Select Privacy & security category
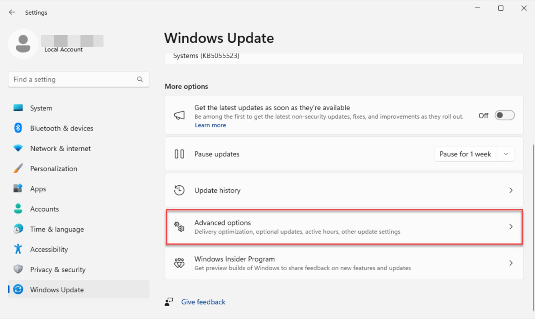The width and height of the screenshot is (535, 319). pyautogui.click(x=79, y=269)
